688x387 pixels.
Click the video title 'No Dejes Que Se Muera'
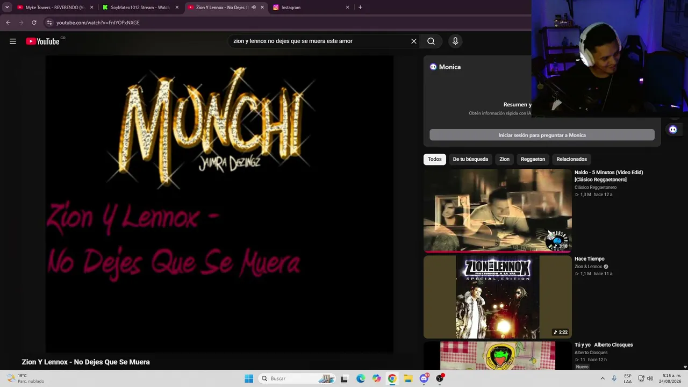86,362
